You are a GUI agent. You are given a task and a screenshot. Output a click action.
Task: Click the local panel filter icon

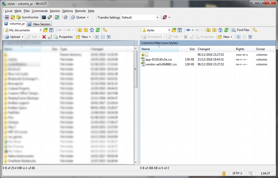coord(51,30)
